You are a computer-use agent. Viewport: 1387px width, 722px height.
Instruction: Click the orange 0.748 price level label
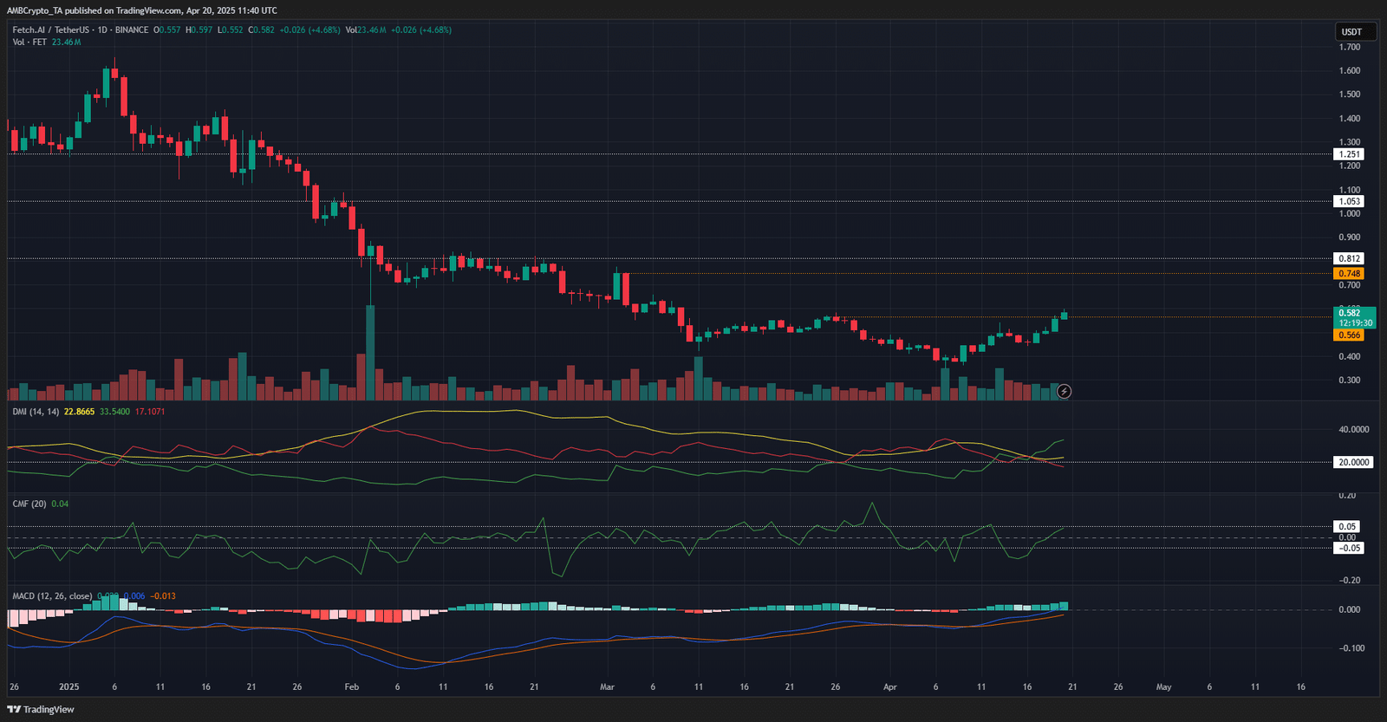click(1349, 274)
